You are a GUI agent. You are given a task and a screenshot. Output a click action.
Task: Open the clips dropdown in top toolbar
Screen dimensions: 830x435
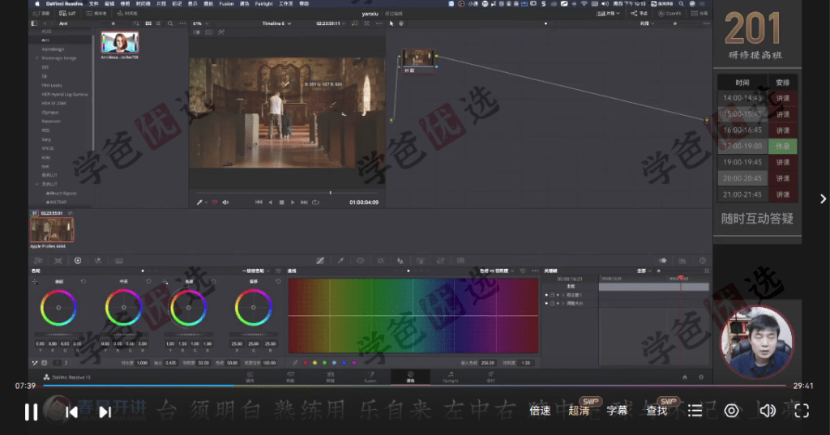pos(608,13)
